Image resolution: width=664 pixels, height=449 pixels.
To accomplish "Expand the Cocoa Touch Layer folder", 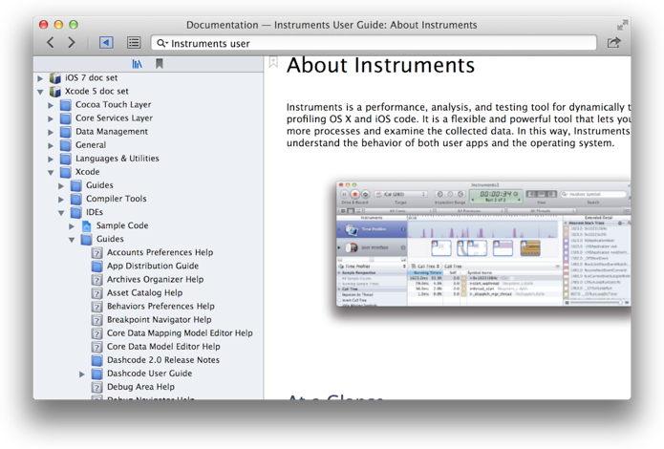I will click(x=51, y=105).
